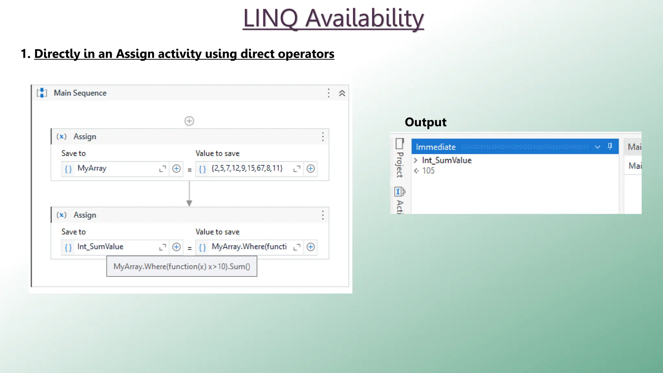The height and width of the screenshot is (373, 663).
Task: Click the Project panel document icon
Action: click(400, 143)
